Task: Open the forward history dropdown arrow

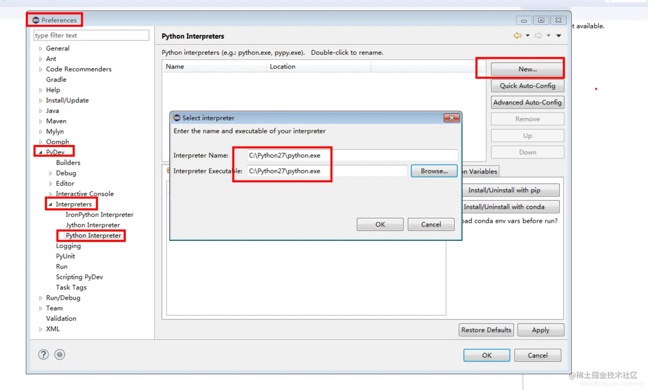Action: [549, 36]
